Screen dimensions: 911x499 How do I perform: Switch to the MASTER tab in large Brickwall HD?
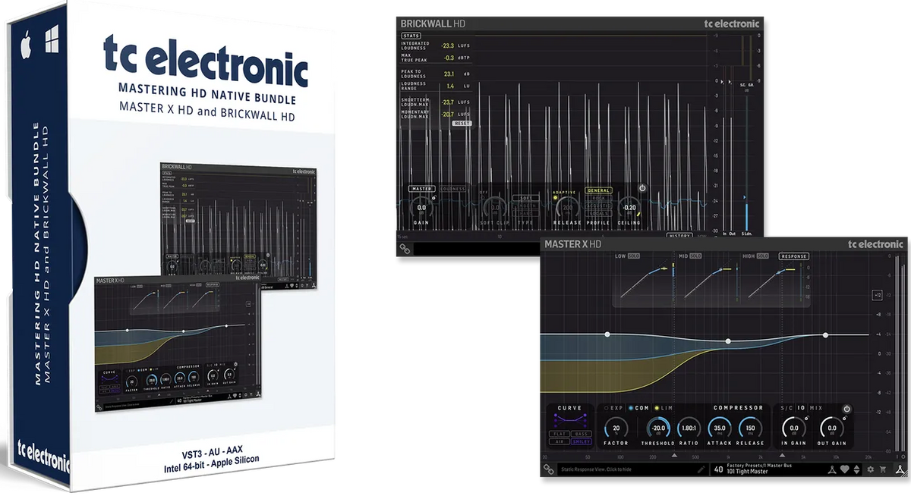point(422,189)
